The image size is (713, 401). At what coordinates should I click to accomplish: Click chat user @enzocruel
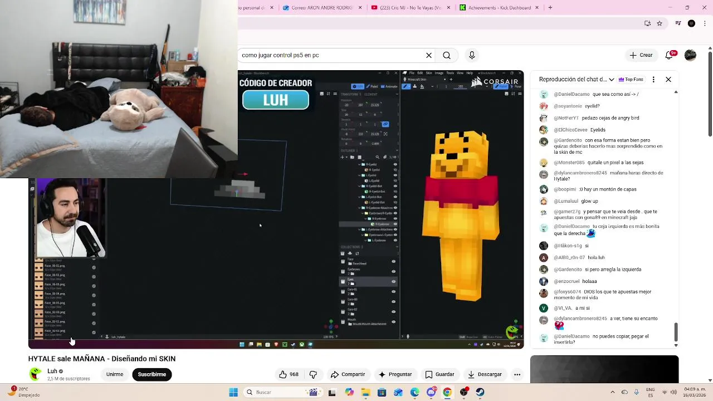[x=567, y=281]
